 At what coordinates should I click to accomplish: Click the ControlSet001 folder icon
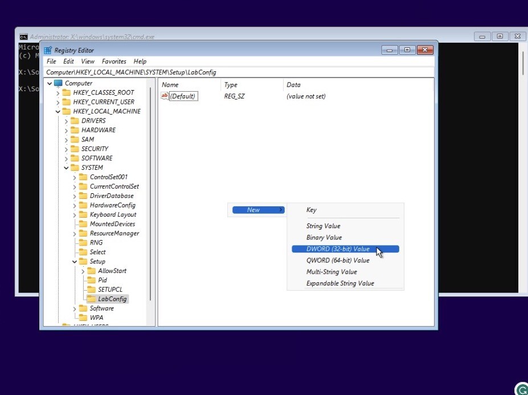pos(83,177)
